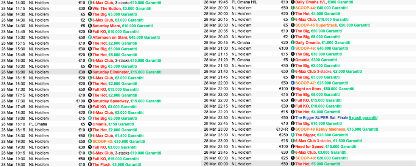Click the 22:30 start time of The Bigger SUPER Sat
416x167 pixels.
[223, 118]
